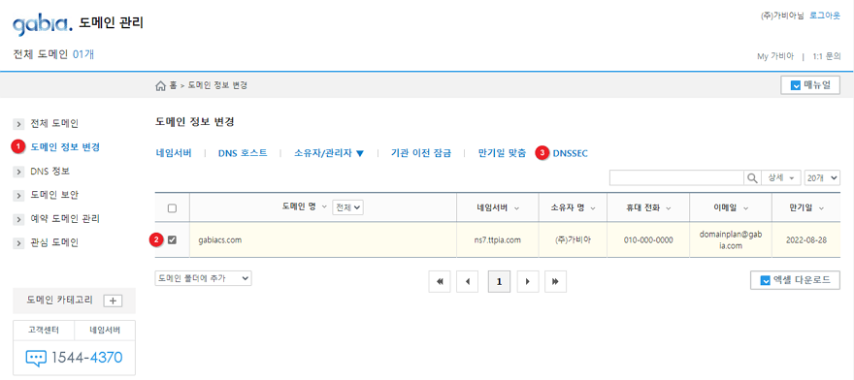The width and height of the screenshot is (854, 380).
Task: Click page number 1 button
Action: (499, 281)
